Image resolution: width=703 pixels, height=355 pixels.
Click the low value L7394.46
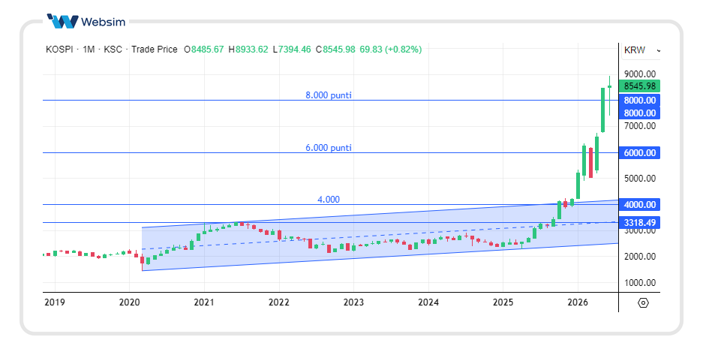point(291,50)
